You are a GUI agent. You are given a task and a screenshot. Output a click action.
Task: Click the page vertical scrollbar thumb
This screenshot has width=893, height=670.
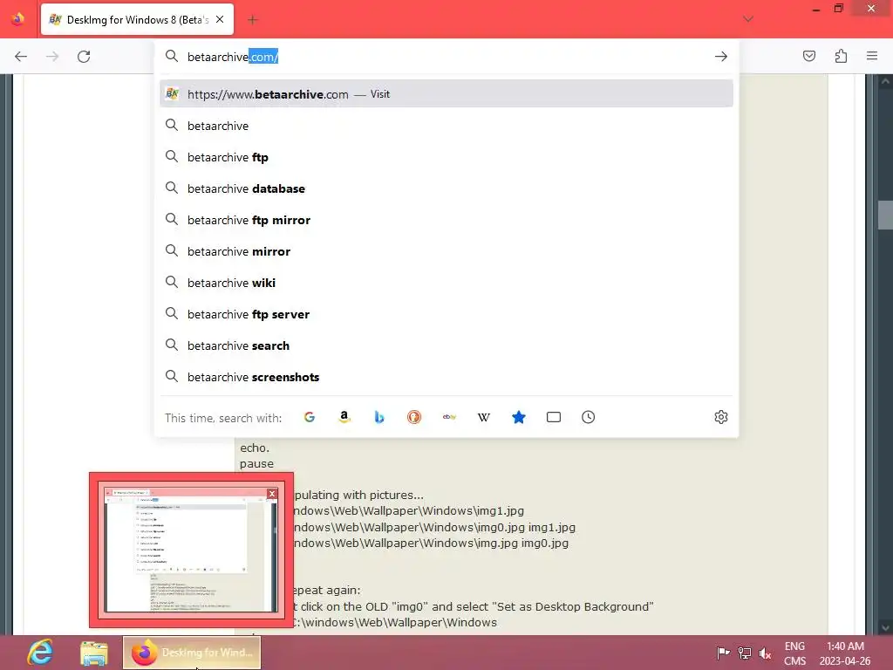pos(885,215)
